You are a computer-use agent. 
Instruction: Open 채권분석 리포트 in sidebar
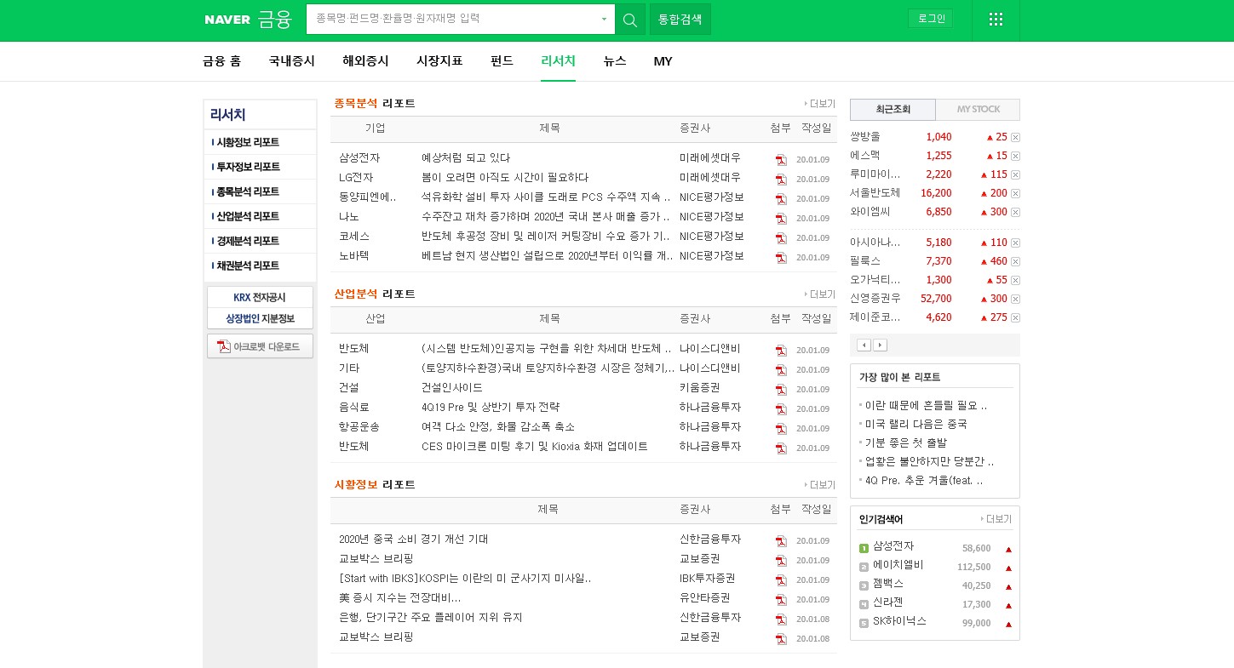[x=248, y=266]
